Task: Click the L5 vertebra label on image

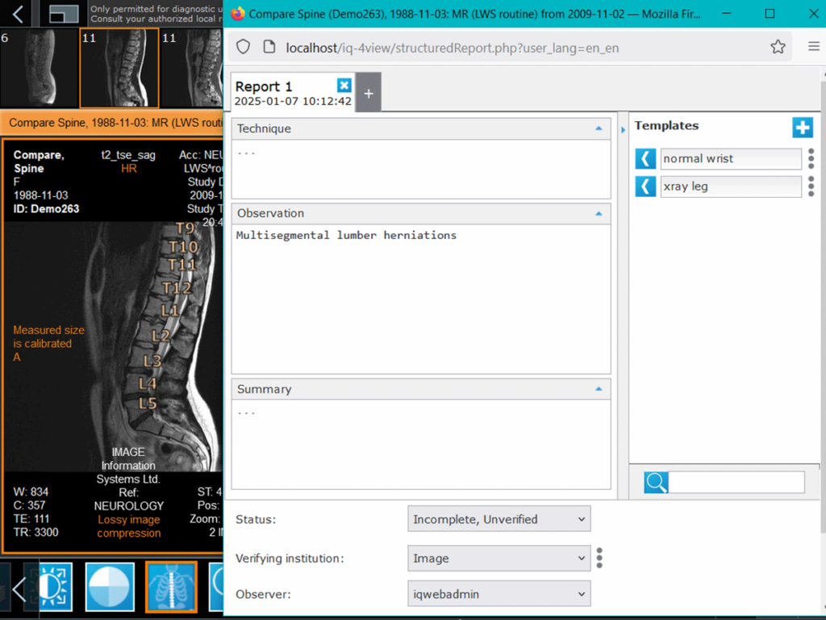Action: [x=148, y=404]
